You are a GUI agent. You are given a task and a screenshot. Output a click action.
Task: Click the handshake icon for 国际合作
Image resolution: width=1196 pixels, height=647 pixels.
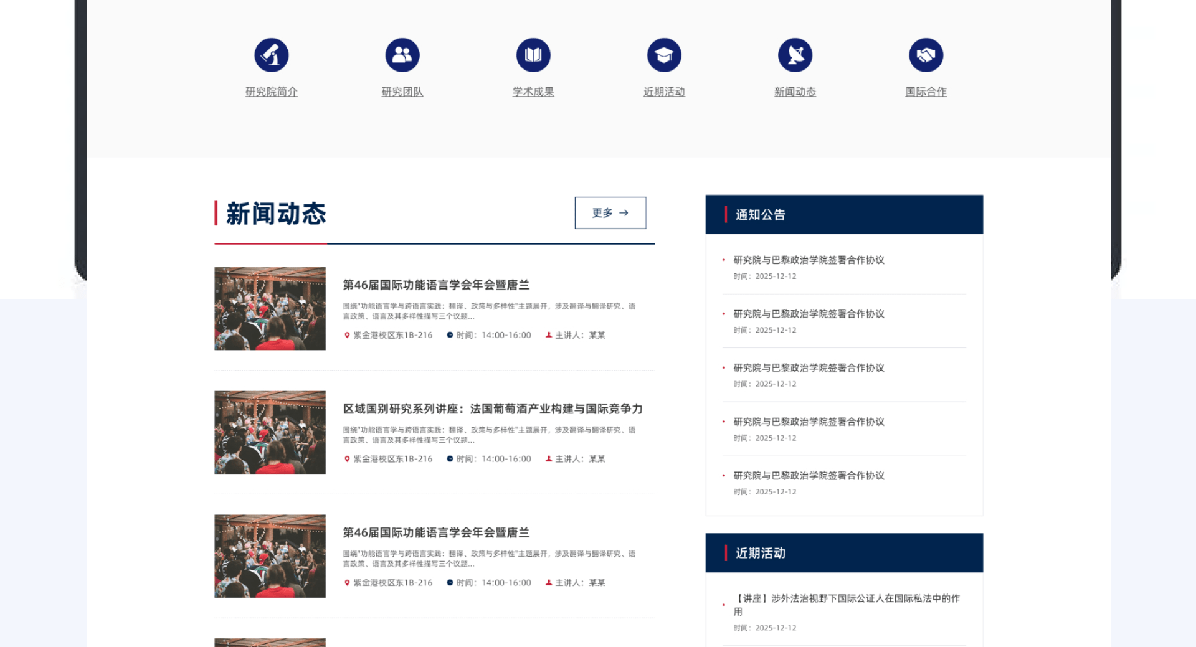click(x=926, y=55)
